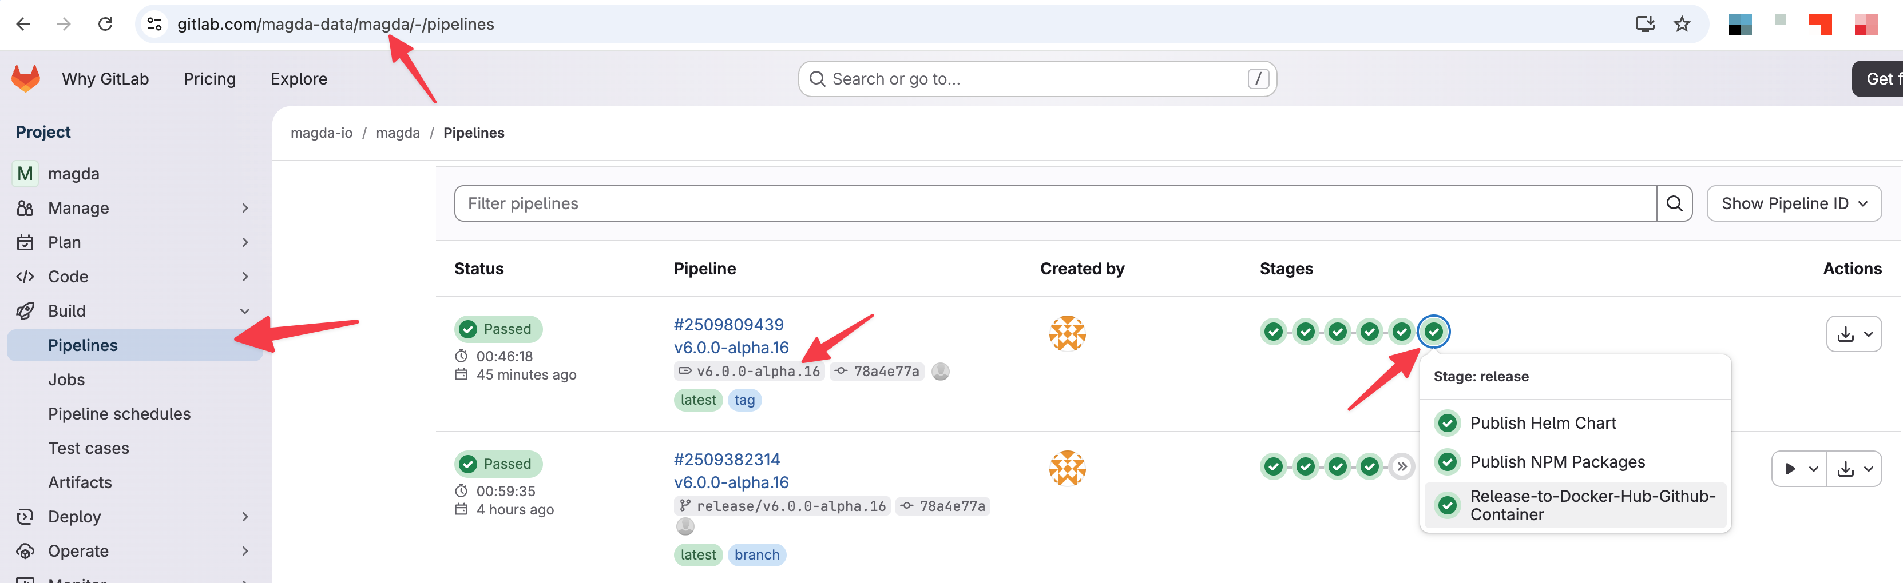
Task: Open Test cases in the sidebar
Action: [x=89, y=448]
